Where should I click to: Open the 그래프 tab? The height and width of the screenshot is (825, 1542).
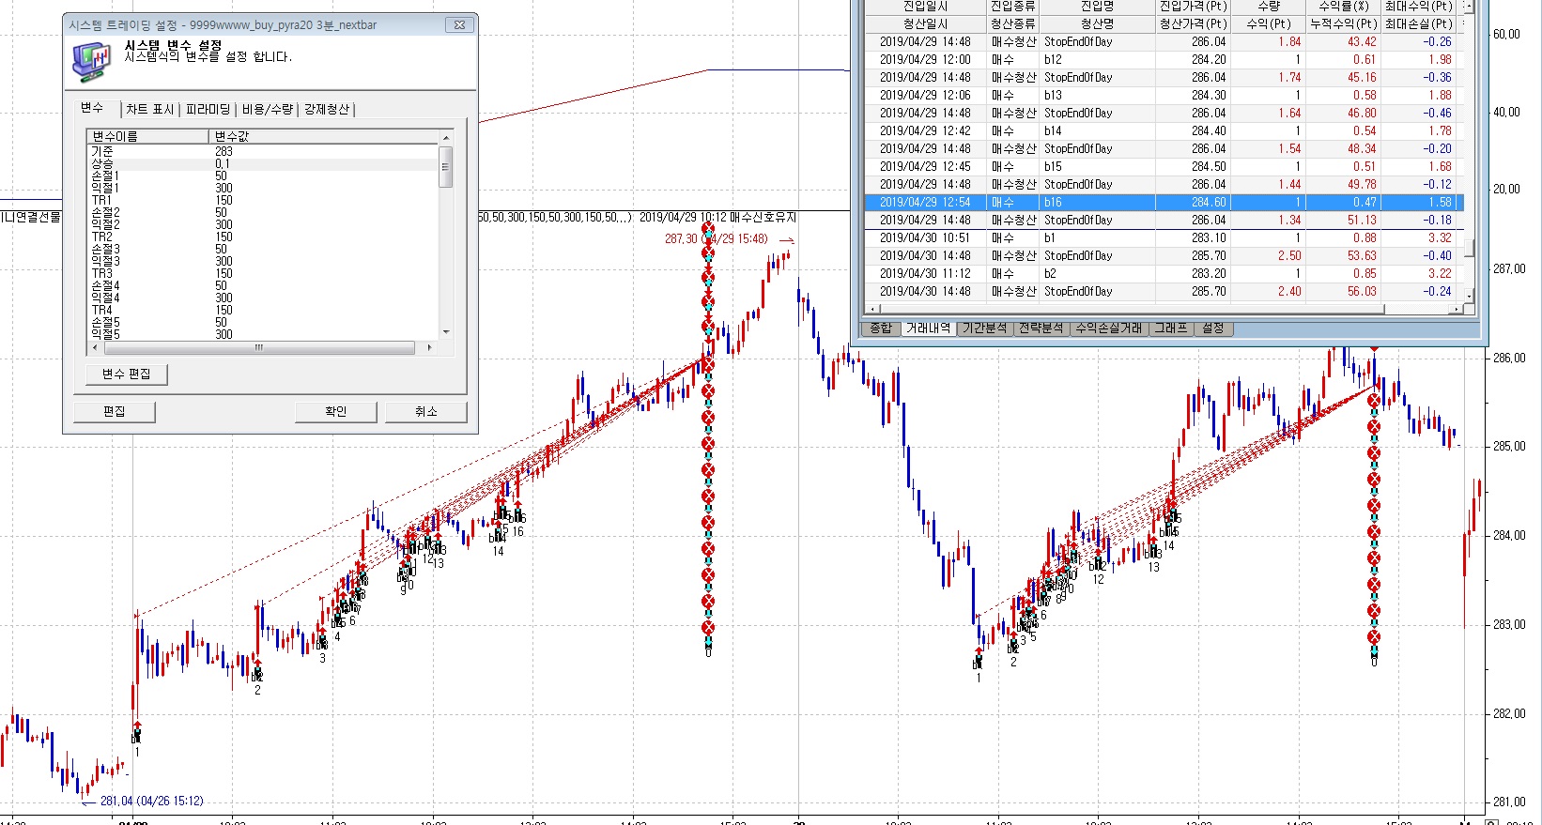(1170, 328)
